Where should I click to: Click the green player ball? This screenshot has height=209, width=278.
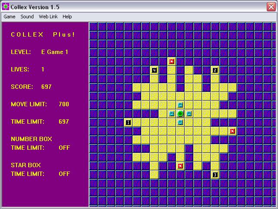tap(180, 114)
